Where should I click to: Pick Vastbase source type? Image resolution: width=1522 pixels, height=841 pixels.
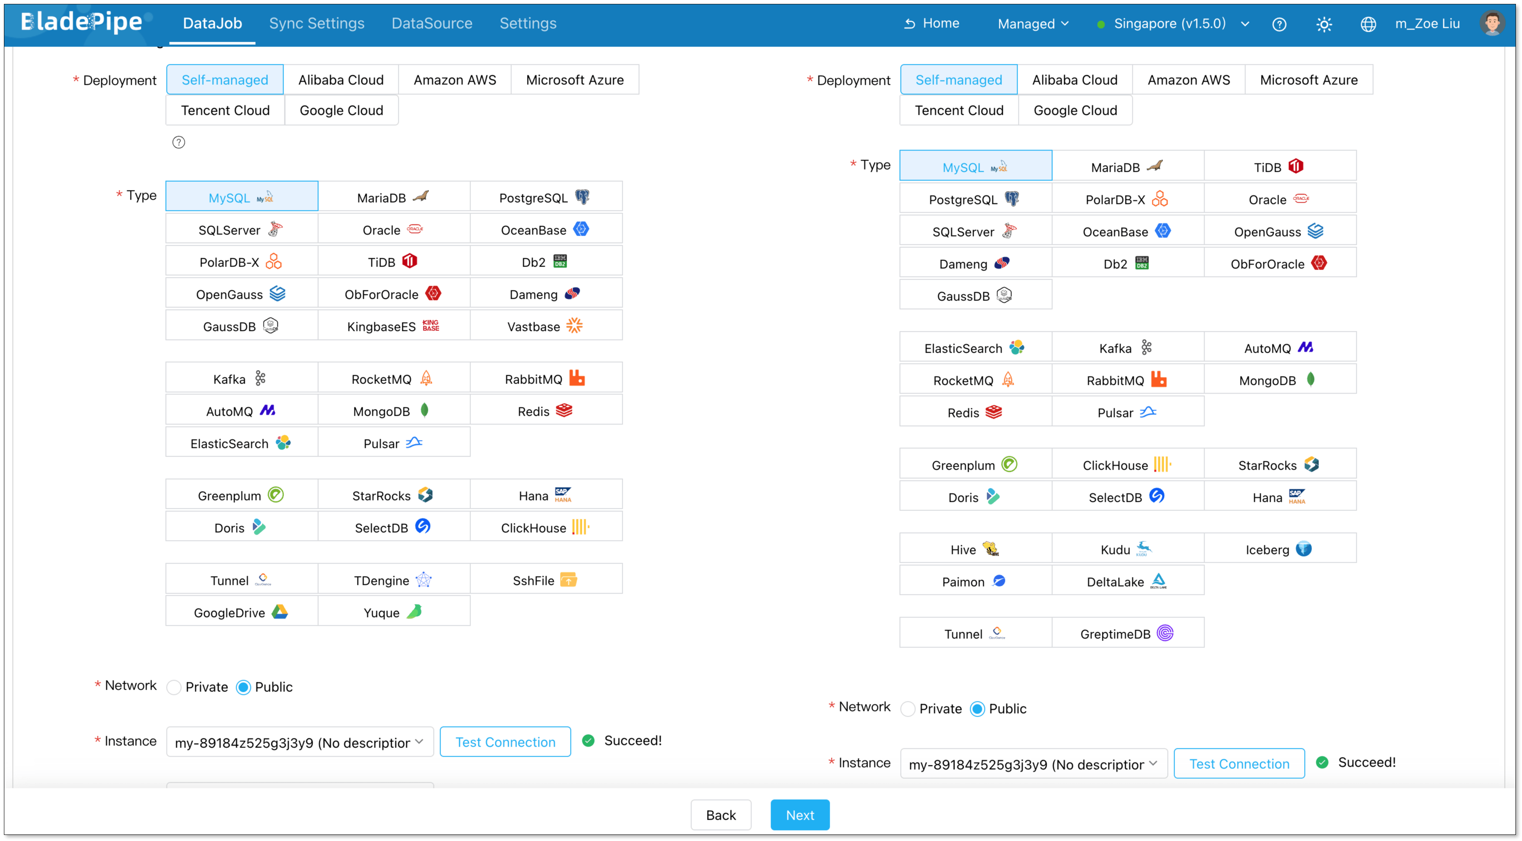tap(546, 326)
